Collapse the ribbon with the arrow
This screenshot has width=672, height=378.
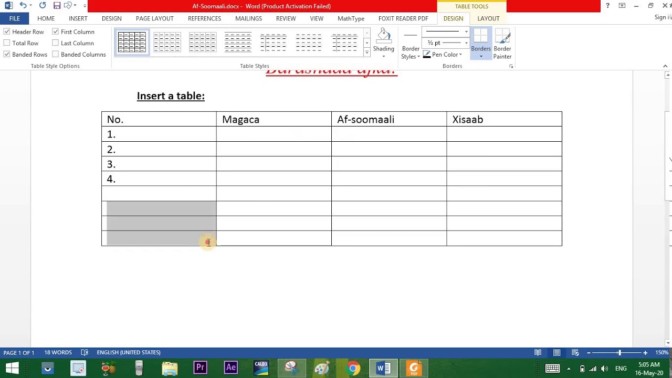(x=666, y=66)
